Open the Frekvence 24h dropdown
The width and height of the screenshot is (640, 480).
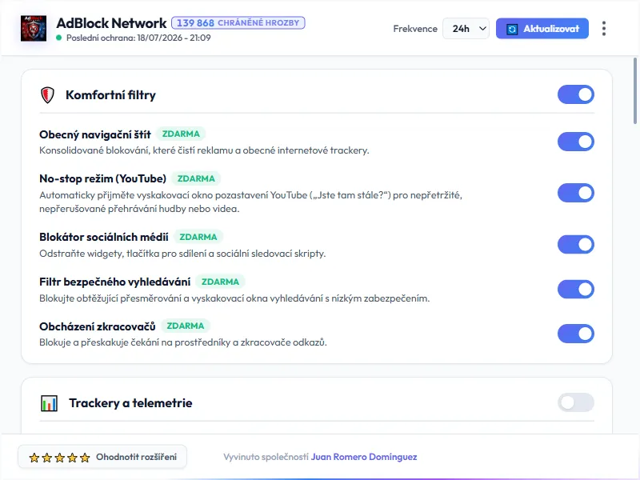[x=466, y=29]
